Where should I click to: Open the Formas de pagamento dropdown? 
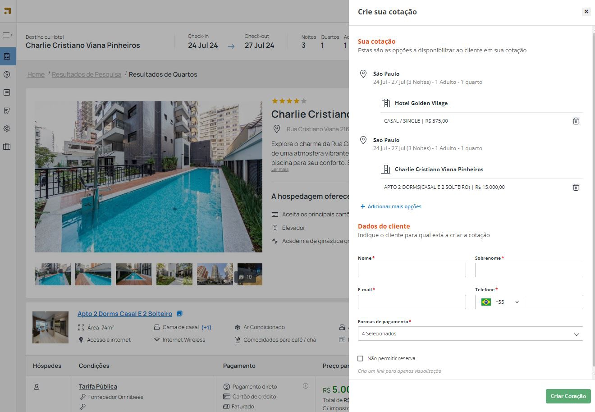point(470,334)
